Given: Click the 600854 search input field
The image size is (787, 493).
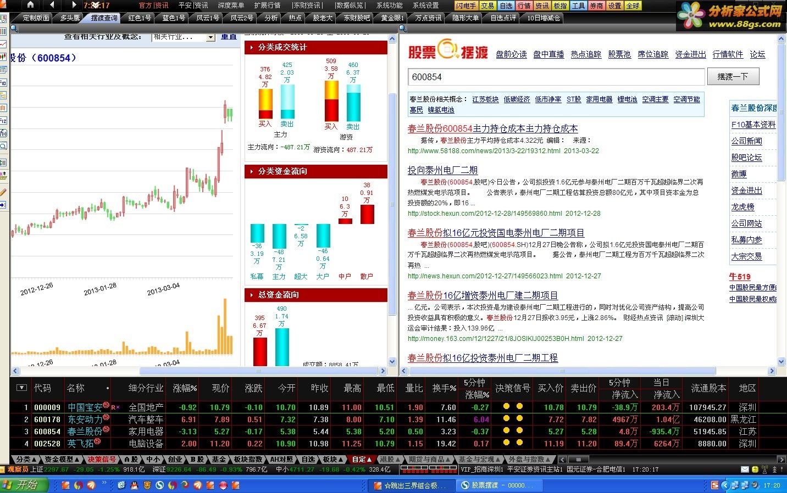Looking at the screenshot, I should click(x=556, y=77).
